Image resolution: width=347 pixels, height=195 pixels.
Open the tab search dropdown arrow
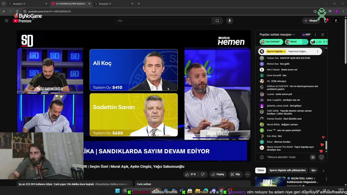coord(4,4)
